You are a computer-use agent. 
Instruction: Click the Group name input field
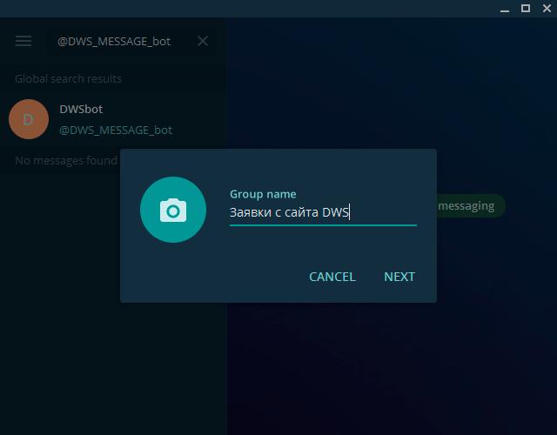tap(323, 212)
